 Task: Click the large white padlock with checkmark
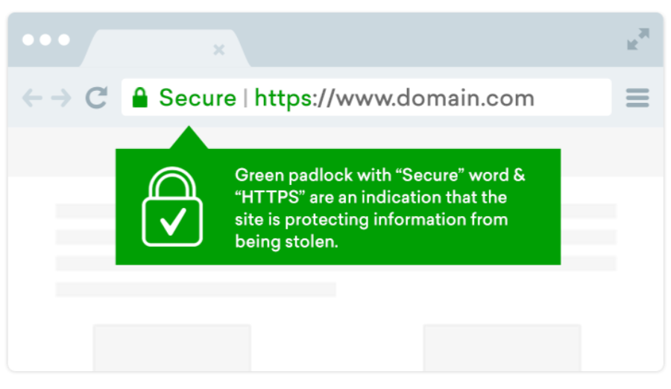[x=172, y=207]
